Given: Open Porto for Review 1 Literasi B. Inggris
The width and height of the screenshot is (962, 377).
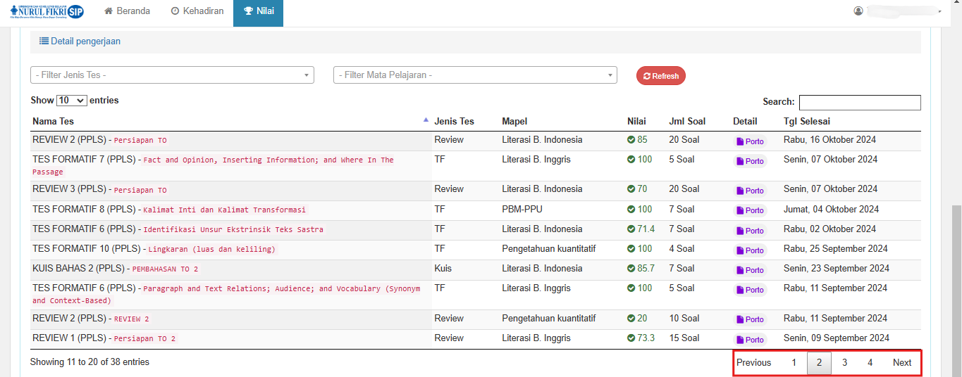Looking at the screenshot, I should pyautogui.click(x=750, y=340).
